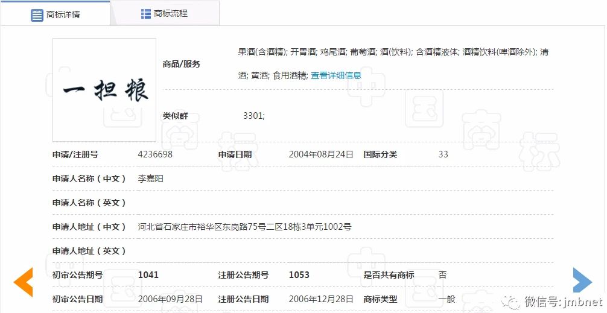
Task: Click the 注册公告日期 label
Action: (x=244, y=299)
